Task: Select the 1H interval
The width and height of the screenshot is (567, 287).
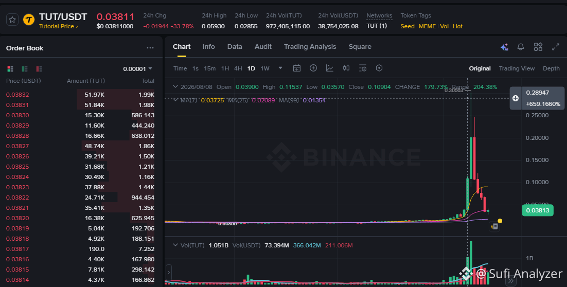Action: (225, 68)
